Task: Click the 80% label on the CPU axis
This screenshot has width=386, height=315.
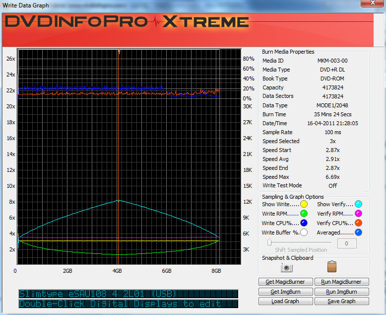Action: click(x=249, y=59)
